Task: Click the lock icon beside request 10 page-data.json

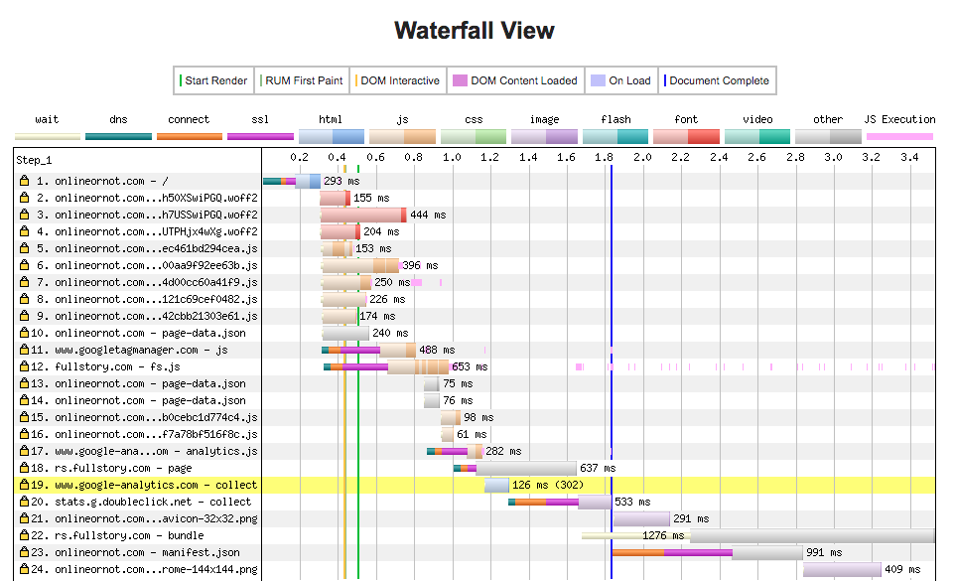Action: [x=25, y=333]
